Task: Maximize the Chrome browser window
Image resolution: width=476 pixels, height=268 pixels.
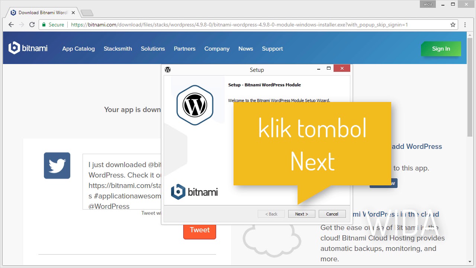Action: [x=453, y=4]
